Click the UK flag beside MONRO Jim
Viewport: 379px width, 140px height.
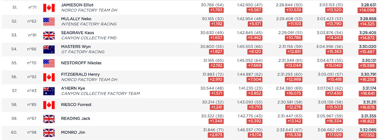pyautogui.click(x=49, y=133)
